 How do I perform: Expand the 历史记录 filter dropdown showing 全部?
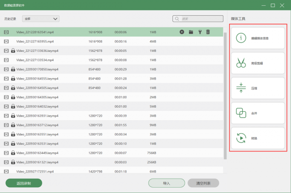click(41, 19)
